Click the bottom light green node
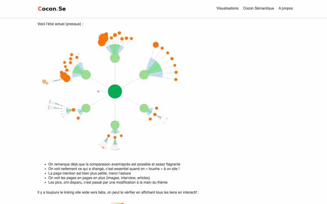Image resolution: width=327 pixels, height=204 pixels. pyautogui.click(x=115, y=125)
